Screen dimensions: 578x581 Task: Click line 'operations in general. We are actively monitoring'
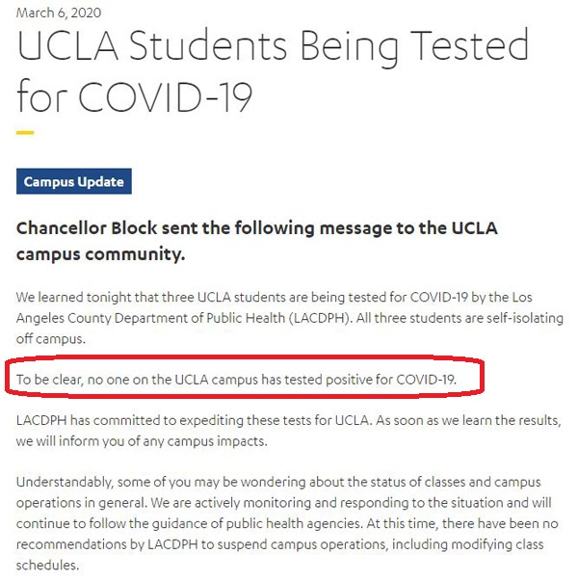pyautogui.click(x=284, y=503)
